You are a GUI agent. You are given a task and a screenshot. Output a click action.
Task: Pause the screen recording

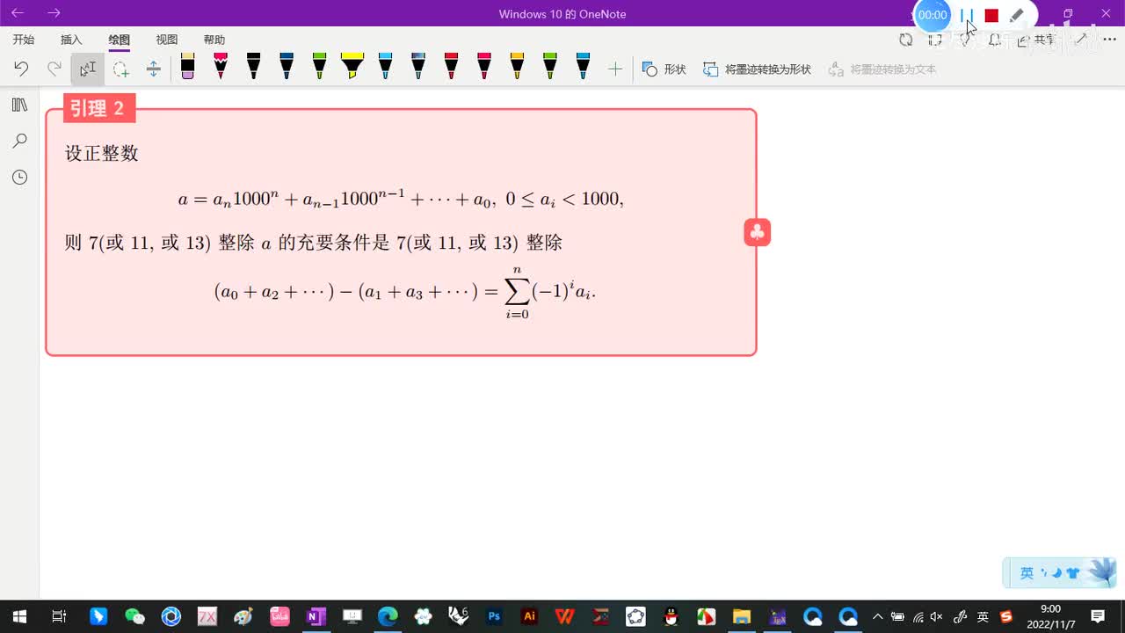967,15
